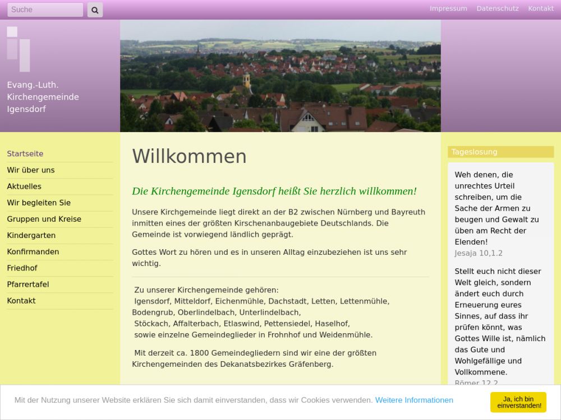Open Weitere Informationen cookie link

[x=414, y=400]
